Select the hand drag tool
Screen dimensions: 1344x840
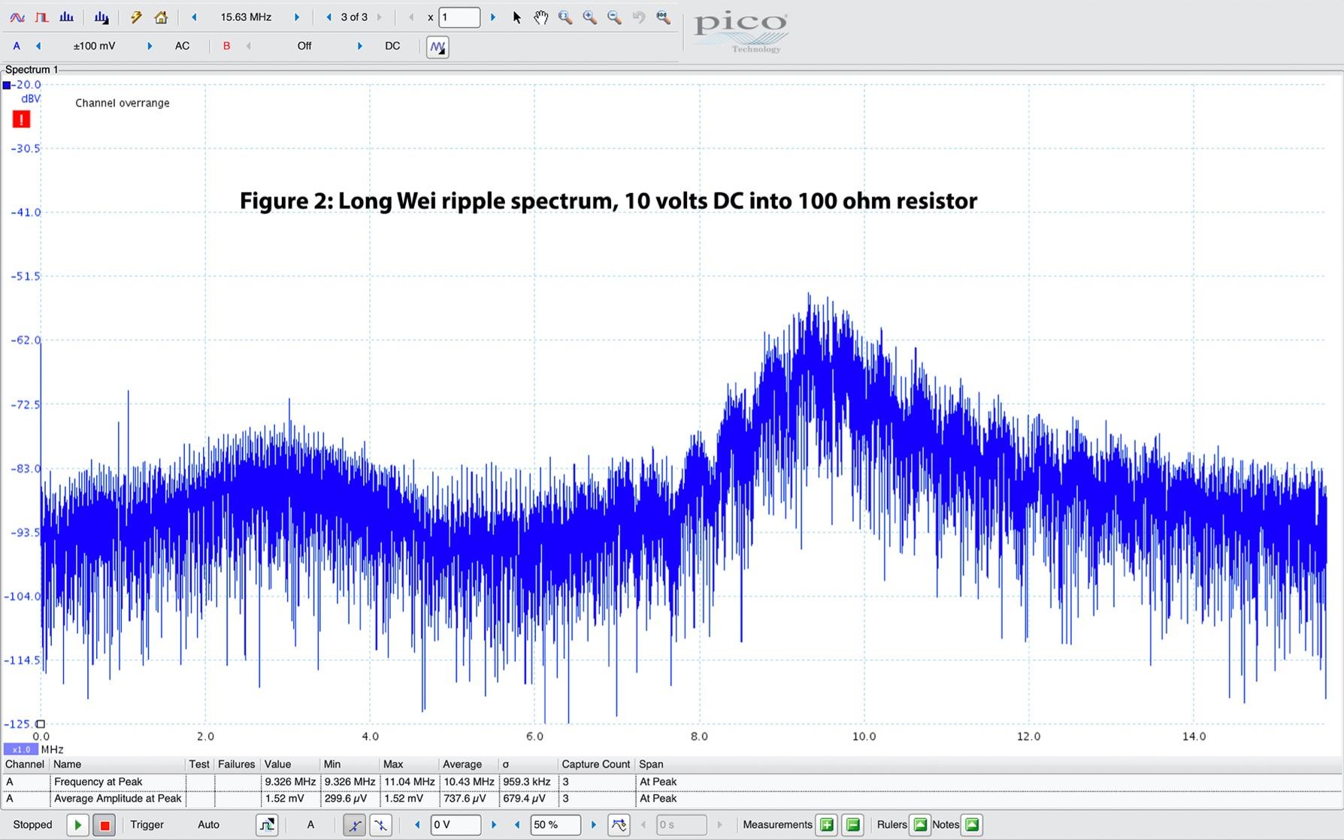(540, 17)
